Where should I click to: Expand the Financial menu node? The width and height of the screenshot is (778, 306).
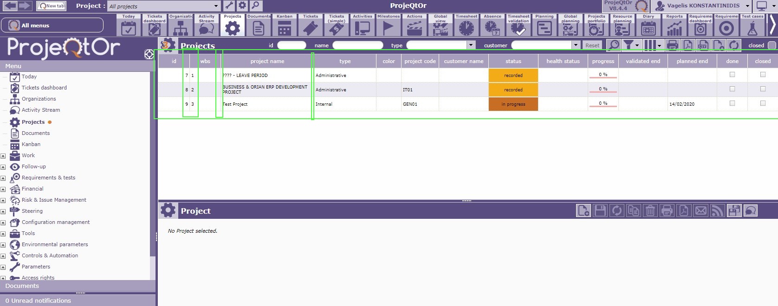[x=3, y=189]
